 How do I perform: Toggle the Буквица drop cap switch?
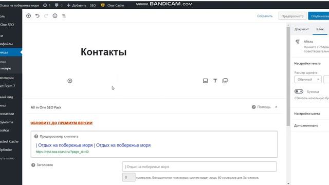[x=299, y=91]
